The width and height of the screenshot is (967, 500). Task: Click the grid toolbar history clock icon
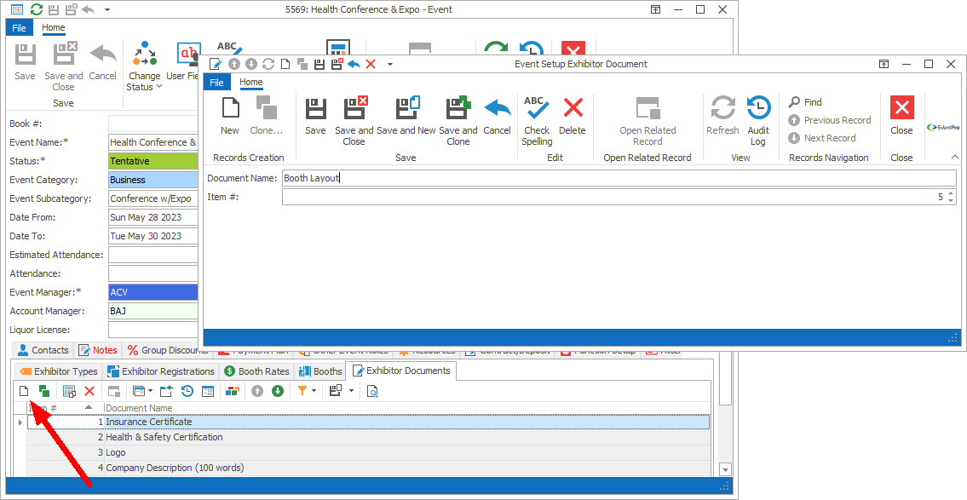click(187, 391)
